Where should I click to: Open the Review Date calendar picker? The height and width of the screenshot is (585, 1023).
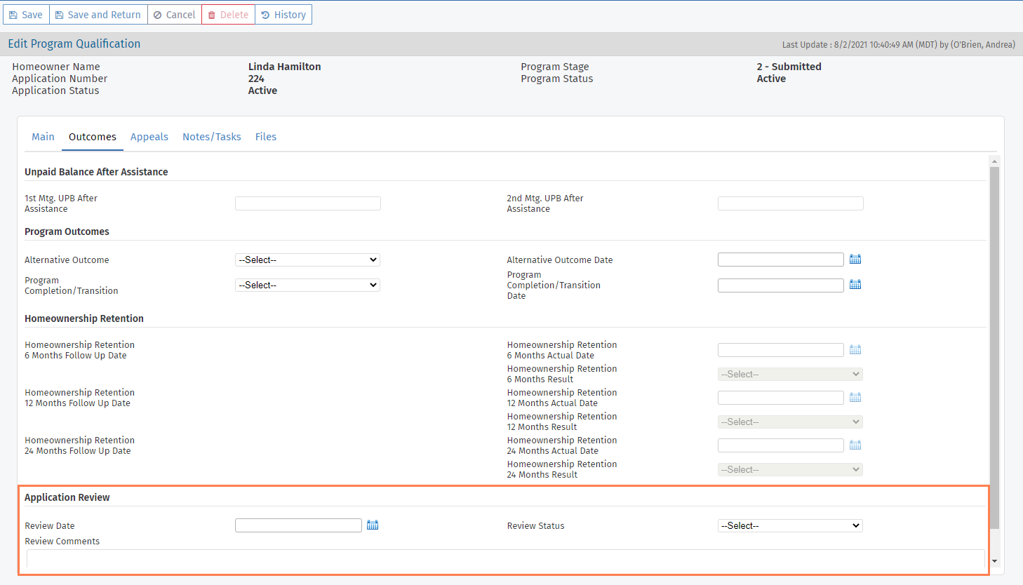click(373, 525)
